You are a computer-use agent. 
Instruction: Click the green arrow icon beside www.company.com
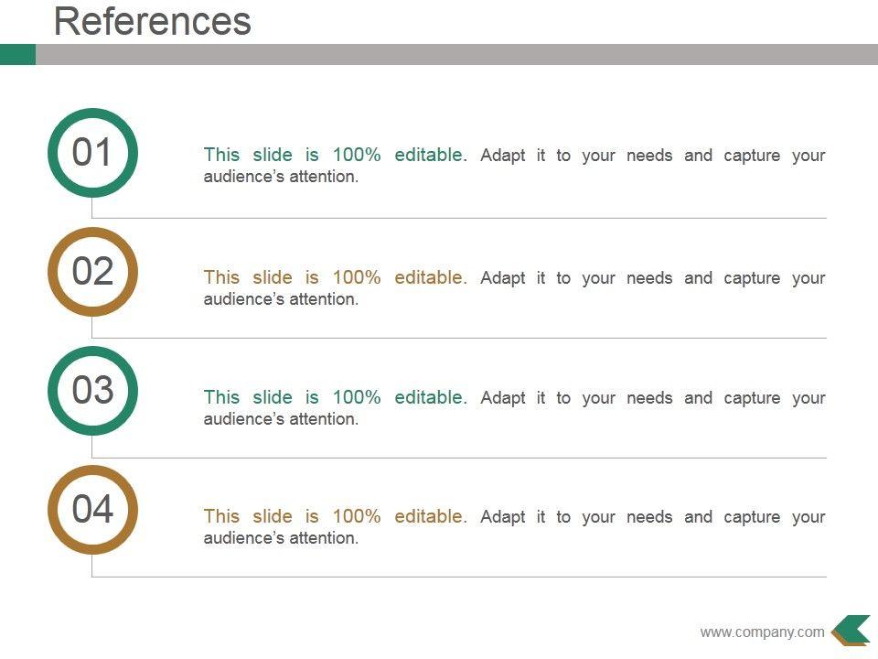pos(851,630)
